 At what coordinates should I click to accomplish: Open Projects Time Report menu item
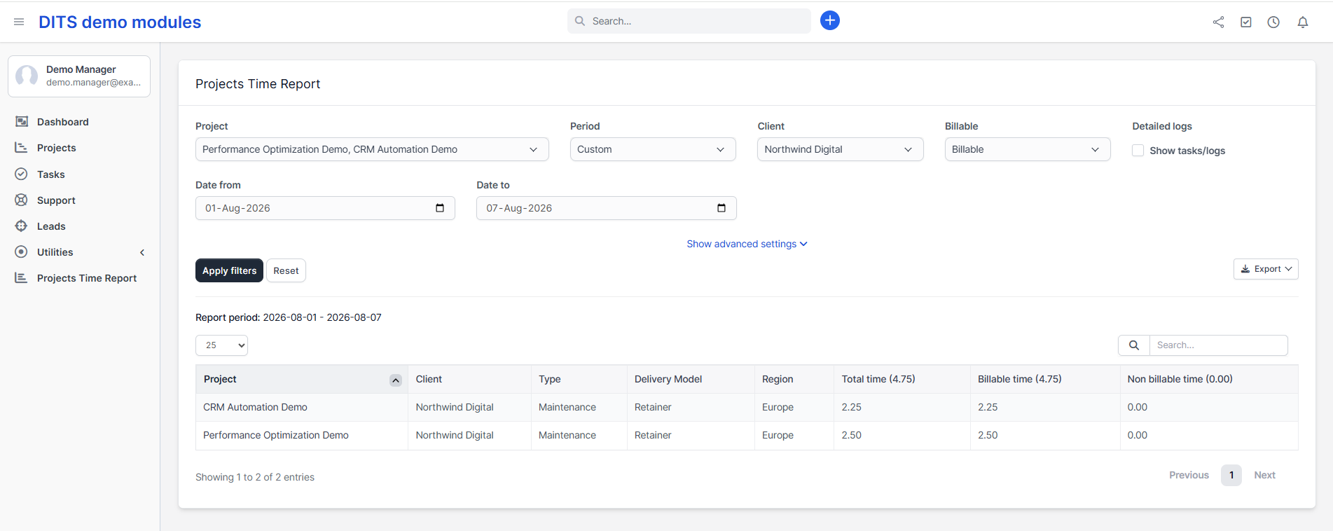(87, 278)
